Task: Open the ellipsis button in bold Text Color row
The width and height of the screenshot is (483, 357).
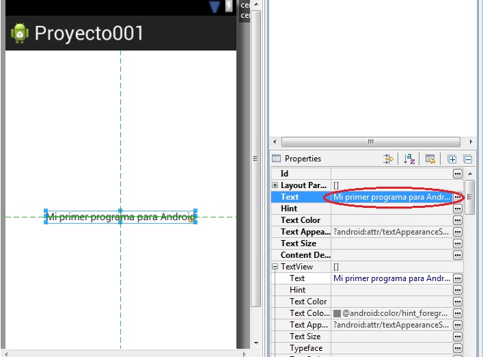Action: [458, 220]
